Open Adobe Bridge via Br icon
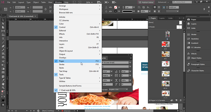 click(x=74, y=2)
